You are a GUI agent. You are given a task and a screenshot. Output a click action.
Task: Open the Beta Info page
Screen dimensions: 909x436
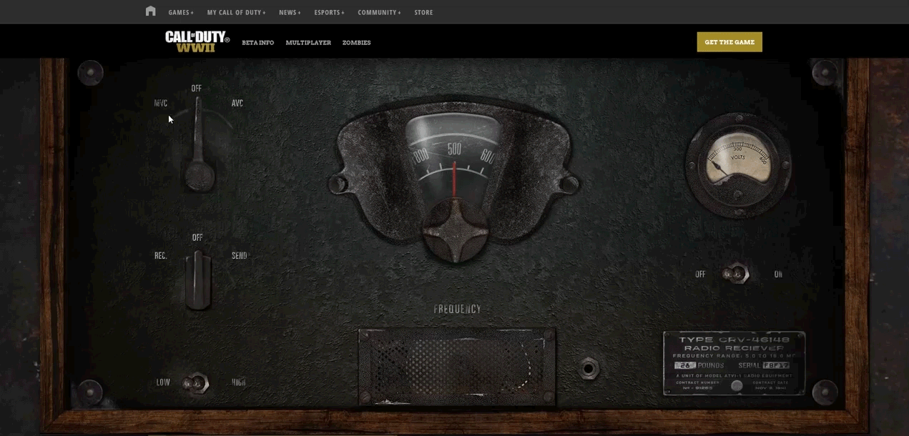click(x=257, y=43)
